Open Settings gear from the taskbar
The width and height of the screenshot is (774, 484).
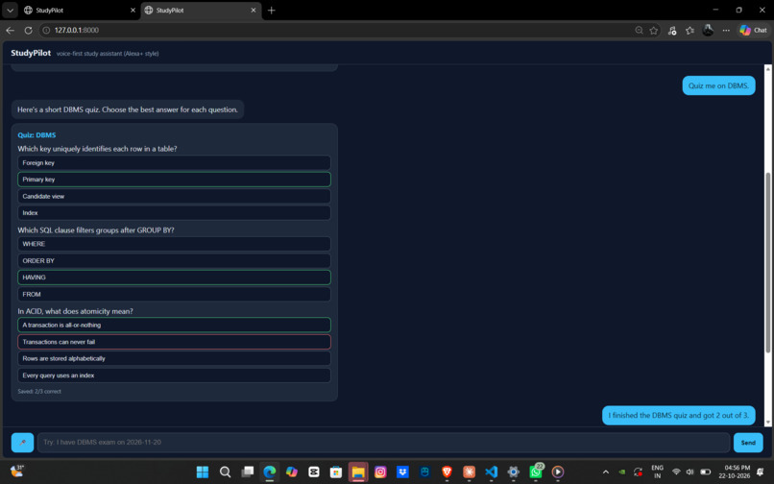tap(514, 472)
